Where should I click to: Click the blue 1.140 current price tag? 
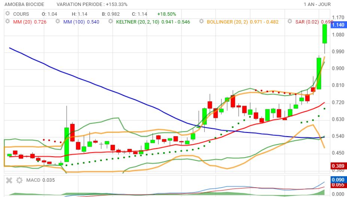(339, 25)
